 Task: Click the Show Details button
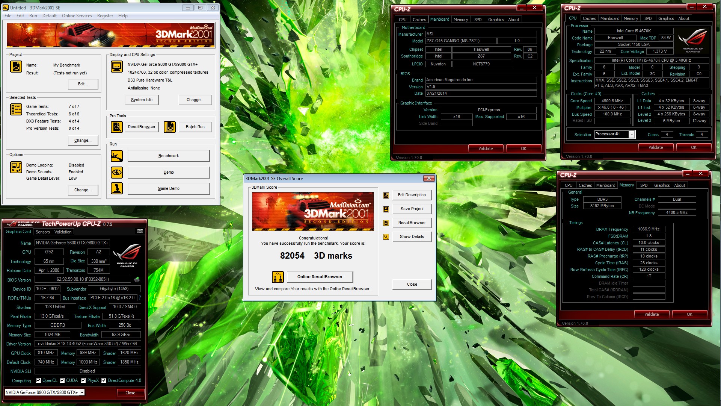(412, 237)
